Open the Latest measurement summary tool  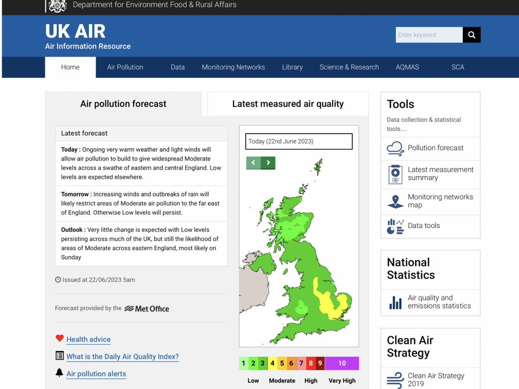click(x=394, y=173)
